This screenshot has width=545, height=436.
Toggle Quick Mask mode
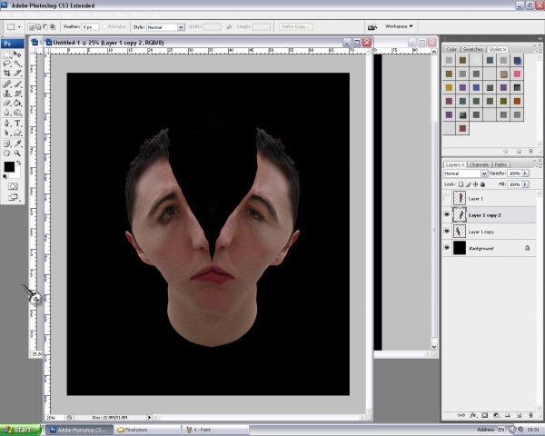(x=13, y=187)
